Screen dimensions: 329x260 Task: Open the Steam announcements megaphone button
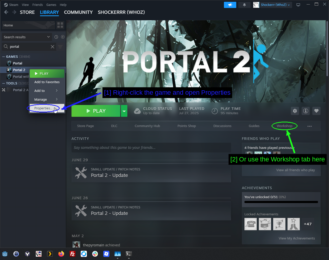(x=230, y=5)
